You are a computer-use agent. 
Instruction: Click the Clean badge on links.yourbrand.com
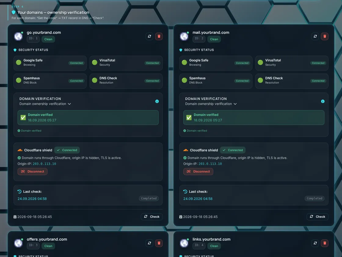(214, 246)
